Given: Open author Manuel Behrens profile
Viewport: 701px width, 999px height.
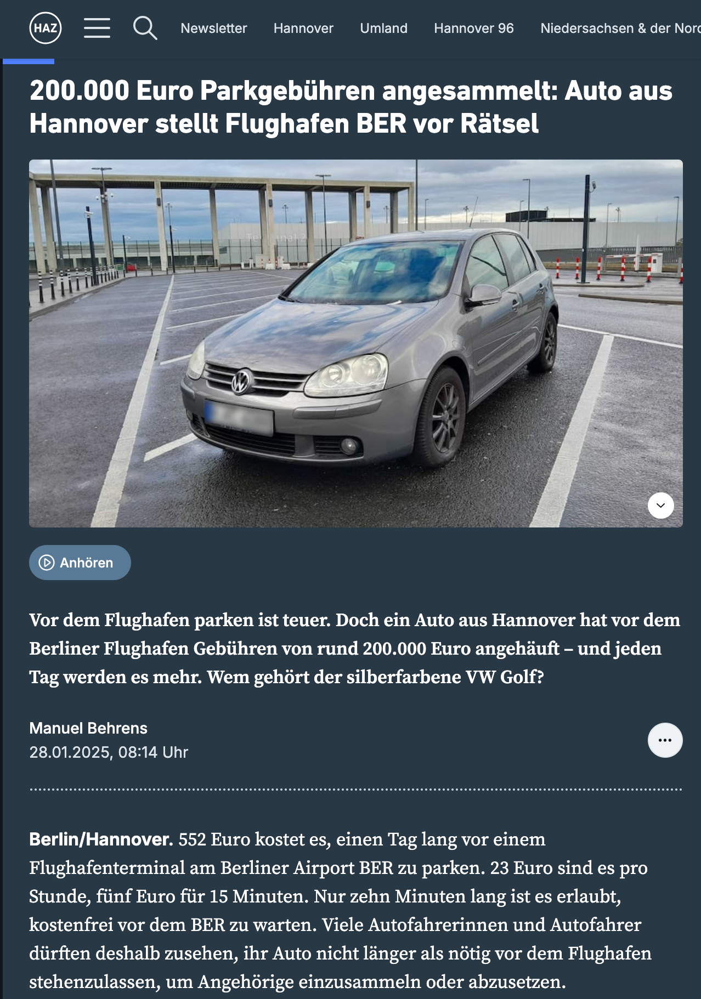Looking at the screenshot, I should pos(88,728).
